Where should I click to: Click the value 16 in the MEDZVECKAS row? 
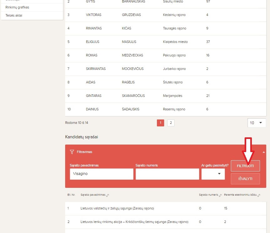tap(208, 55)
